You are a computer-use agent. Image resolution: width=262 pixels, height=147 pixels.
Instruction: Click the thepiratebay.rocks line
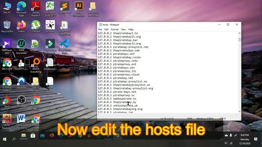(x=119, y=57)
